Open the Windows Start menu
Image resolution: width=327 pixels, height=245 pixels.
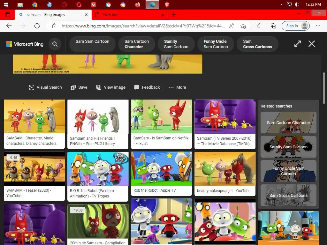6,4
